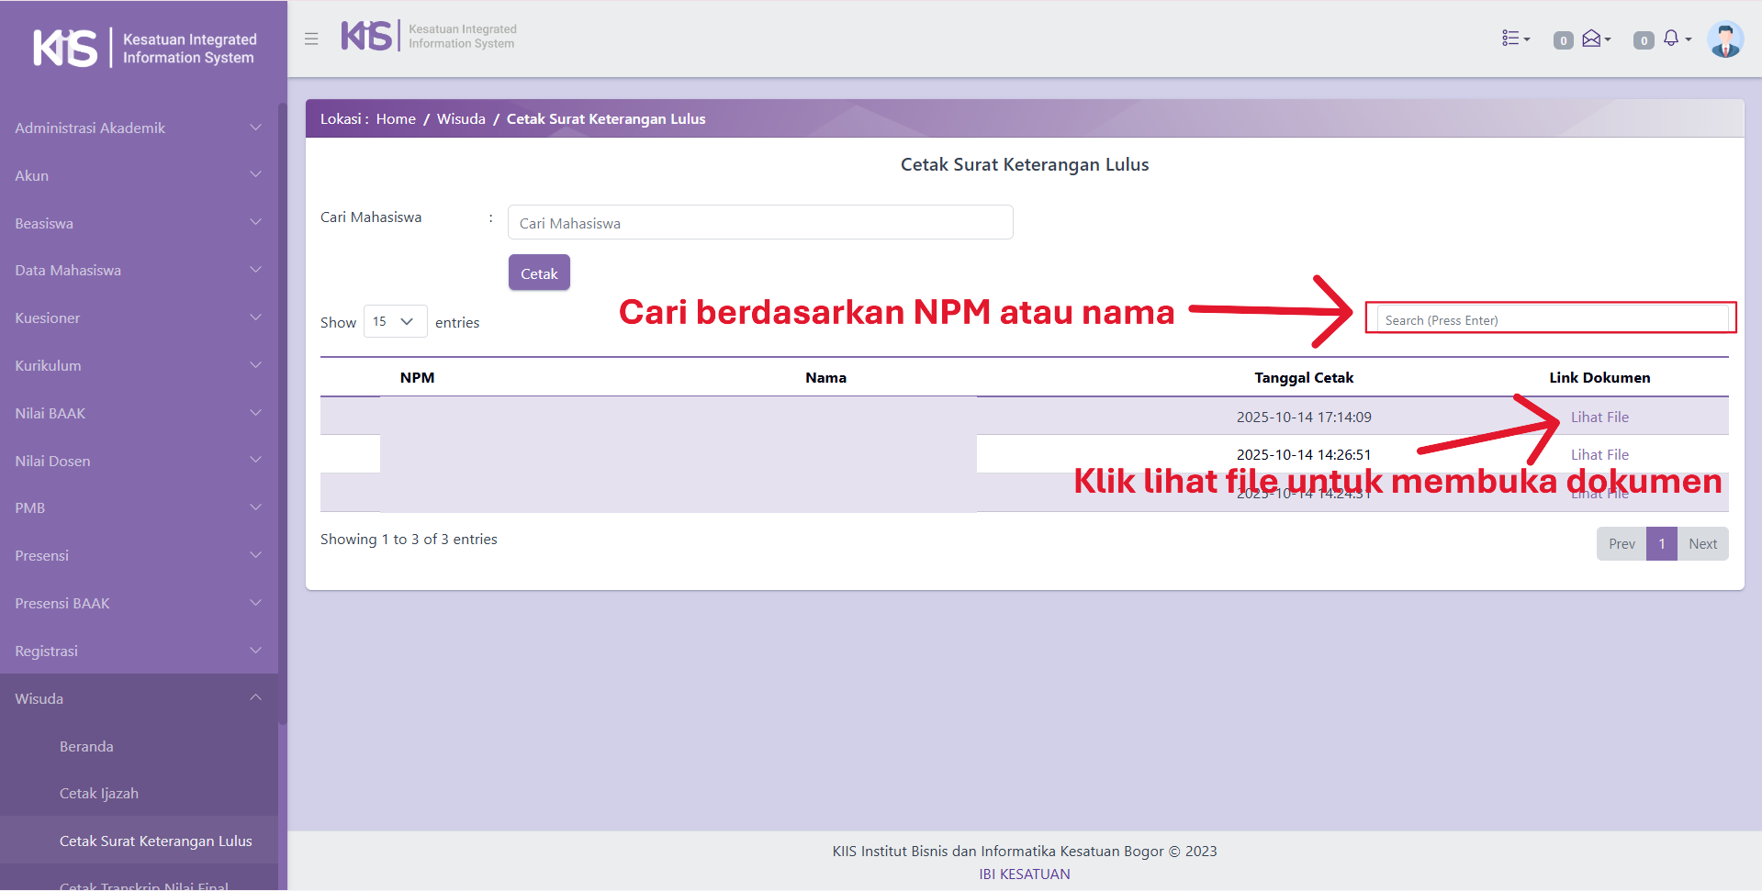Expand the Administrasi Akademik menu
Screen dimensions: 1762x891
138,128
